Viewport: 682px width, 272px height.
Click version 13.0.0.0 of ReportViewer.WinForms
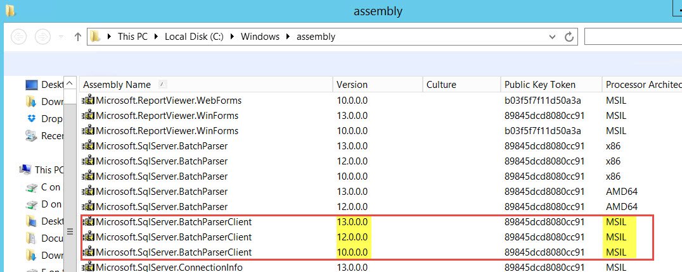point(352,116)
